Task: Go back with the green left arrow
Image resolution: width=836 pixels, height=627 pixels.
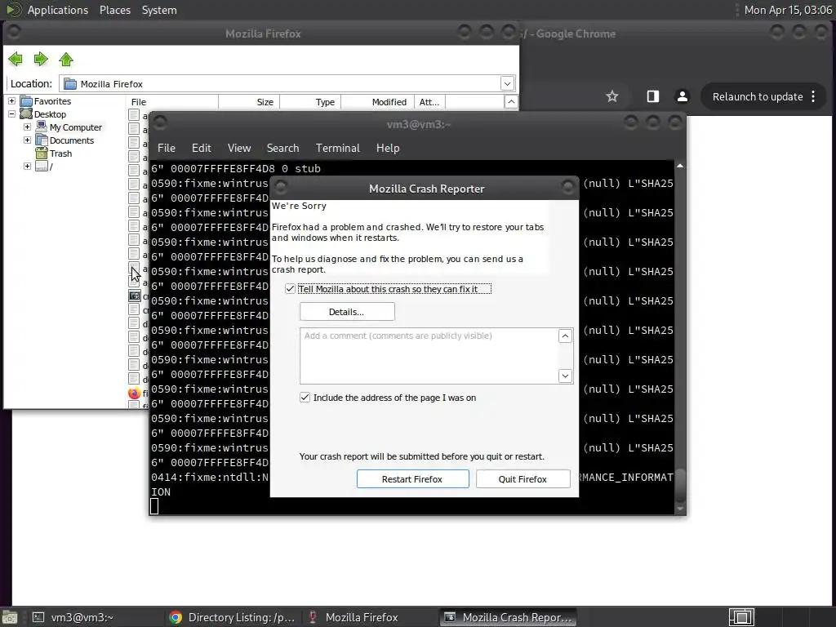Action: tap(16, 59)
